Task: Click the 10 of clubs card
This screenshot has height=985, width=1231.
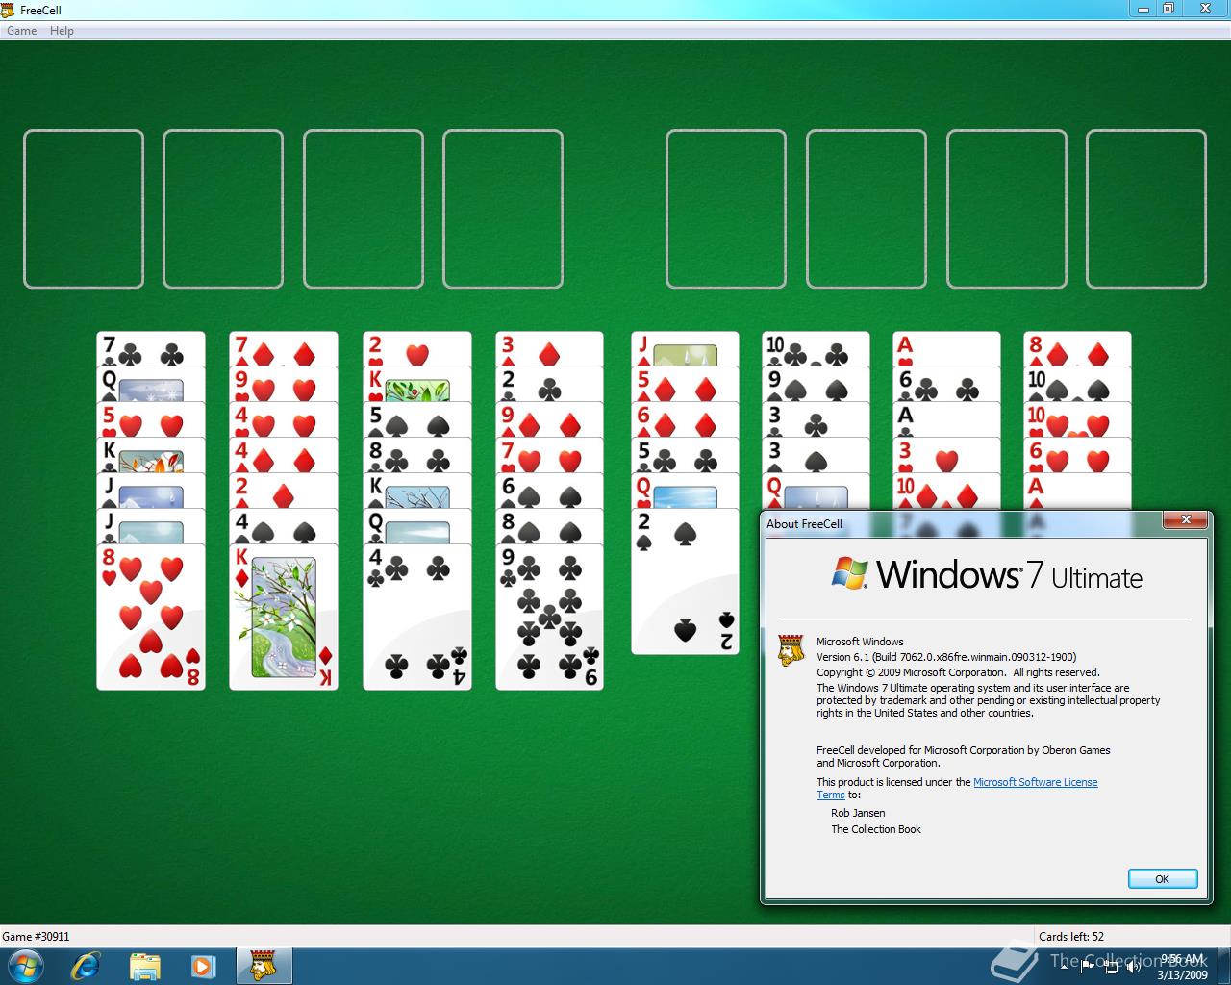Action: click(x=816, y=348)
